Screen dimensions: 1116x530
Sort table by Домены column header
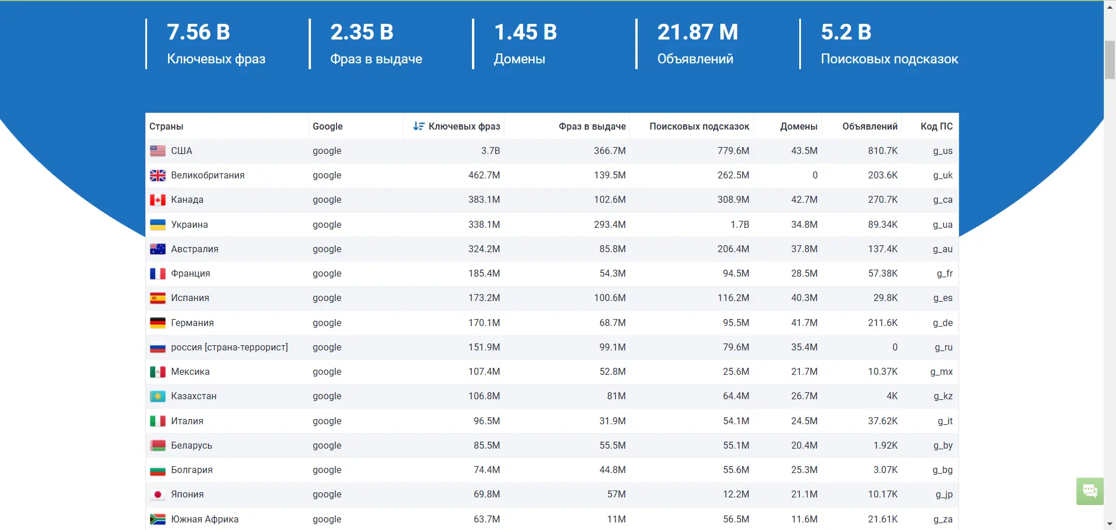tap(798, 126)
